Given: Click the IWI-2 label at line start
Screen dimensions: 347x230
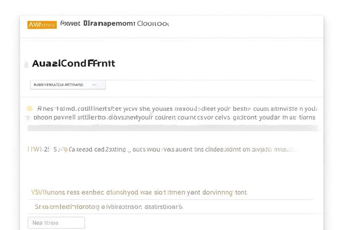Looking at the screenshot, I should (38, 149).
